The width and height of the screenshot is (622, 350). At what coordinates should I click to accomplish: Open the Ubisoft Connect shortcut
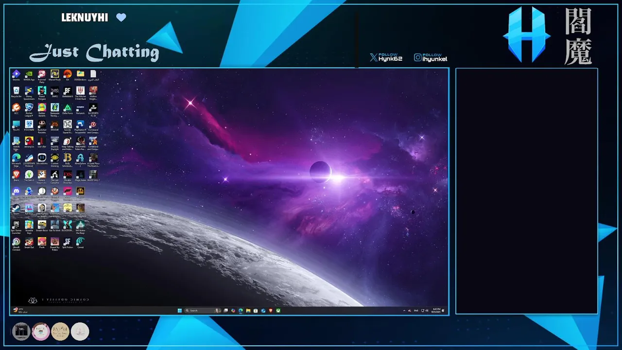click(x=16, y=244)
